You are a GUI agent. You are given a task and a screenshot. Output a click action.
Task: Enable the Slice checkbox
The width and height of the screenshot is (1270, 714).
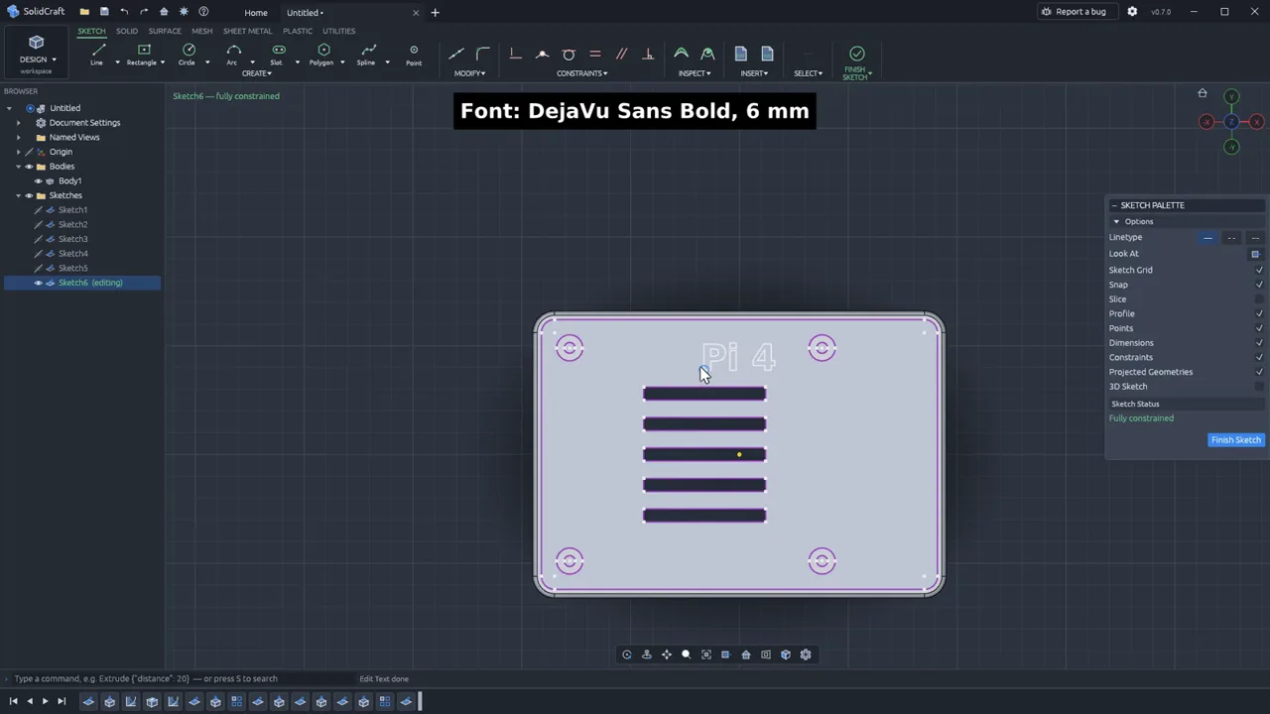(1259, 298)
